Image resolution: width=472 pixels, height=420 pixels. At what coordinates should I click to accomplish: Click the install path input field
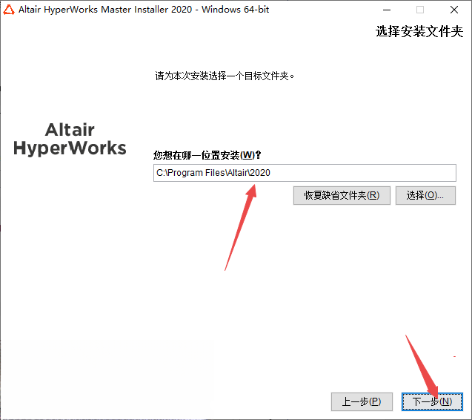click(305, 173)
